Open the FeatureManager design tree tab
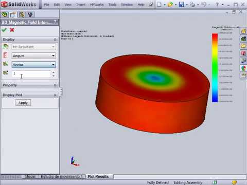The image size is (247, 185). [5, 14]
